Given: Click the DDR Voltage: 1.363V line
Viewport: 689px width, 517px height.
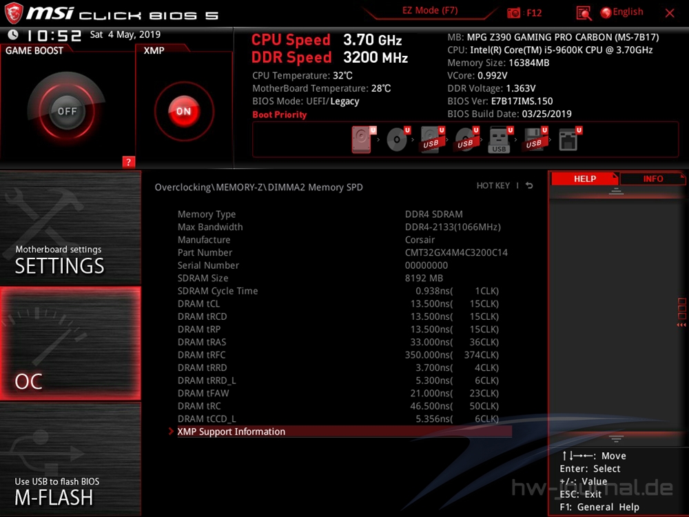Looking at the screenshot, I should 491,88.
